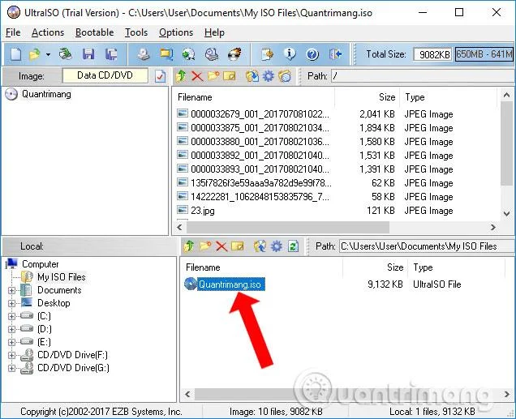The image size is (516, 419).
Task: Delete selected item in Local pane
Action: point(221,246)
